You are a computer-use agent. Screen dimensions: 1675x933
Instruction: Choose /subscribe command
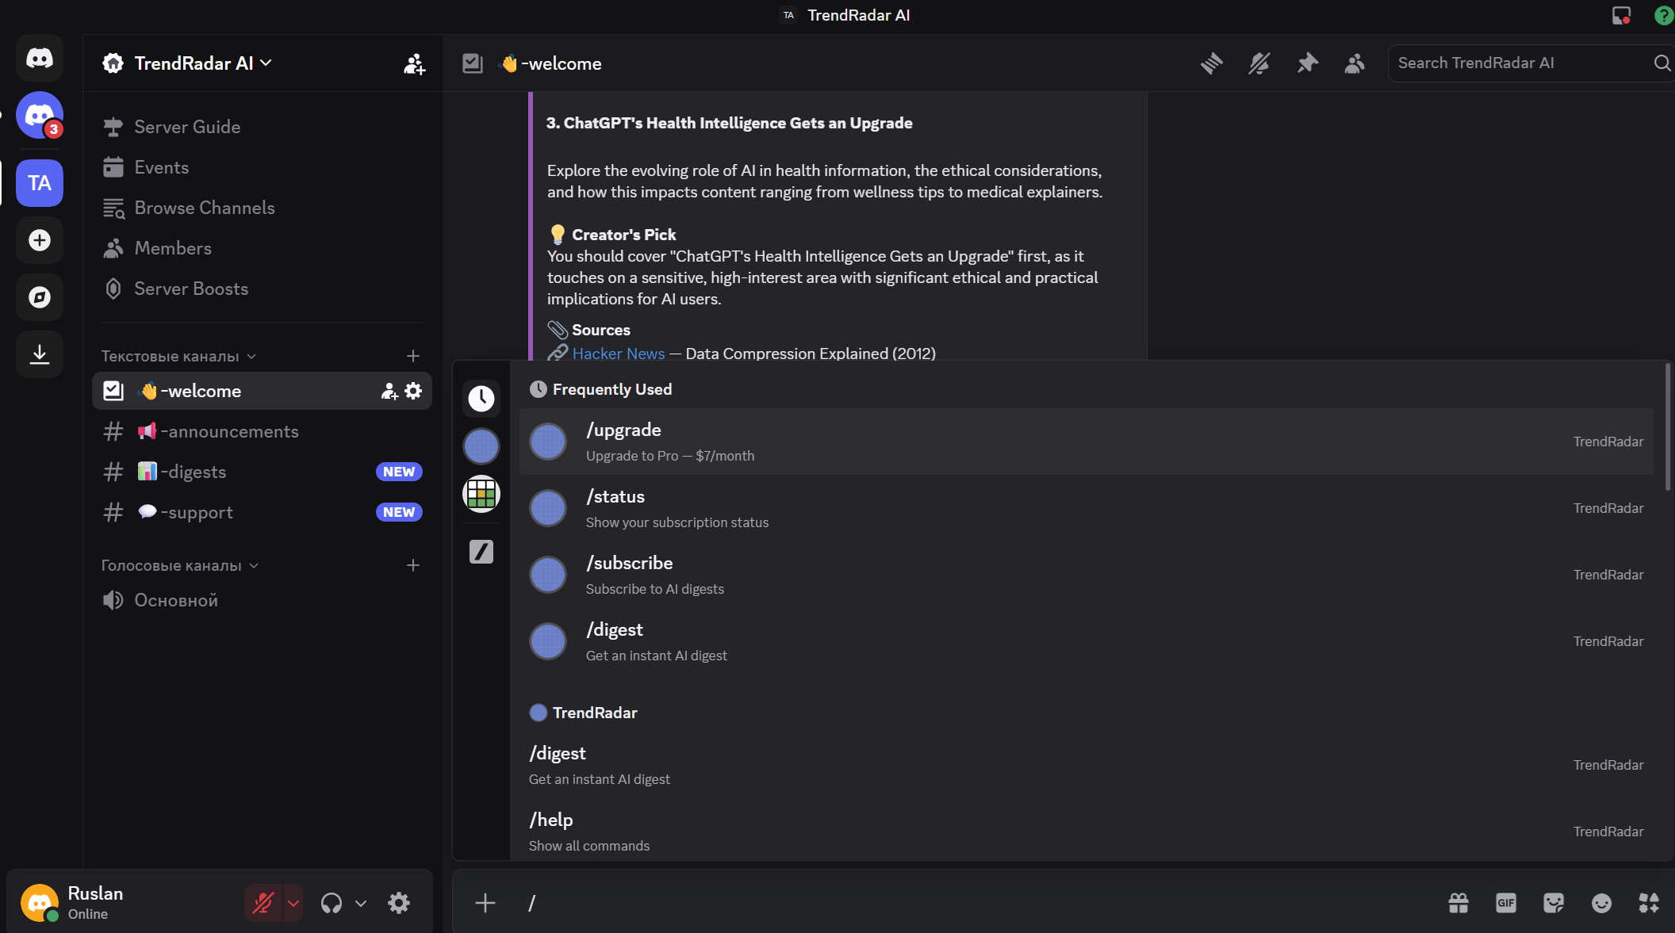pyautogui.click(x=1087, y=575)
